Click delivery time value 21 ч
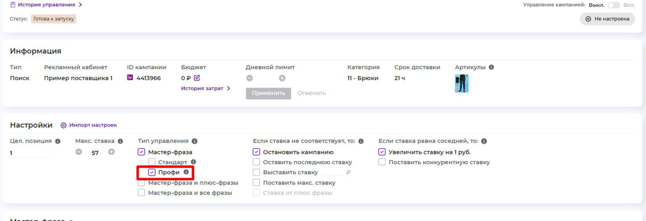This screenshot has height=221, width=646. [399, 78]
